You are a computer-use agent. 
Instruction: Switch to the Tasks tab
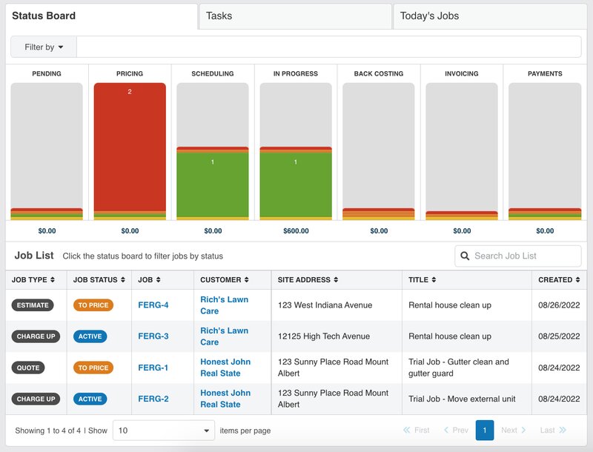coord(295,16)
